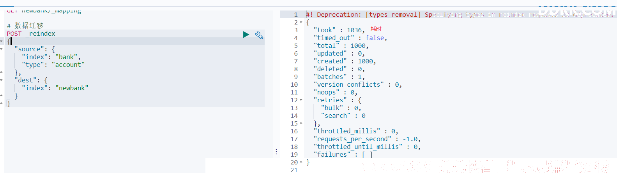Click the "# 数据迁移" comment line
The width and height of the screenshot is (617, 173).
(25, 26)
